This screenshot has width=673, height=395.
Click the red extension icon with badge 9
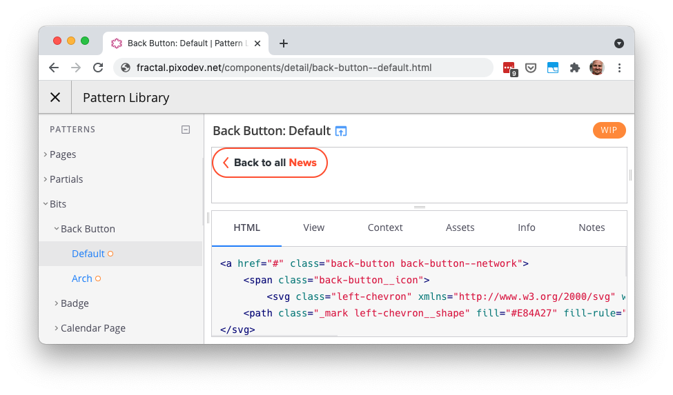pyautogui.click(x=509, y=68)
